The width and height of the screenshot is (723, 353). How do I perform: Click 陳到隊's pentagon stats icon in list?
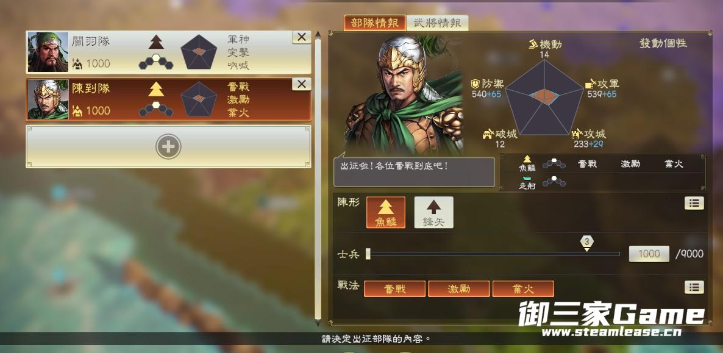pos(199,99)
